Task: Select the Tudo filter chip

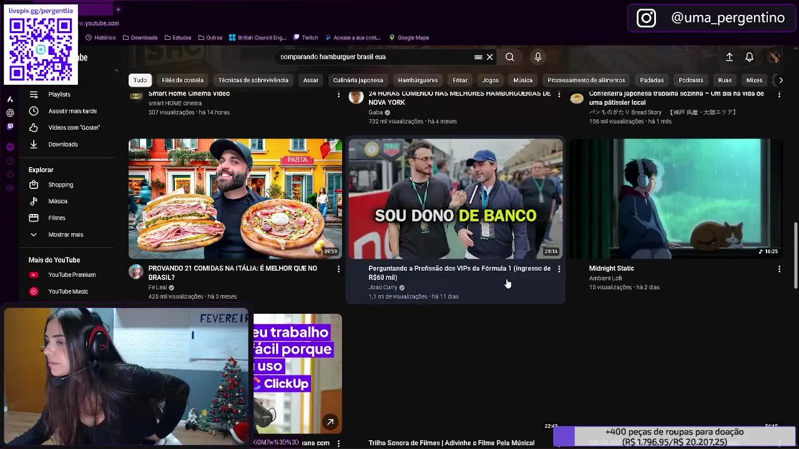Action: pyautogui.click(x=140, y=80)
